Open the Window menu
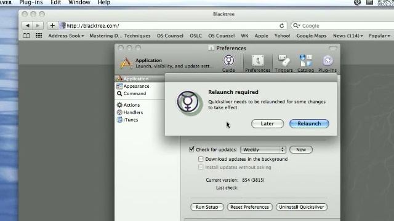394x221 pixels. tap(79, 2)
